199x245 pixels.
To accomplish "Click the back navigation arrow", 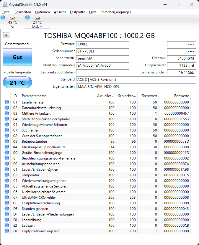I will (6, 35).
